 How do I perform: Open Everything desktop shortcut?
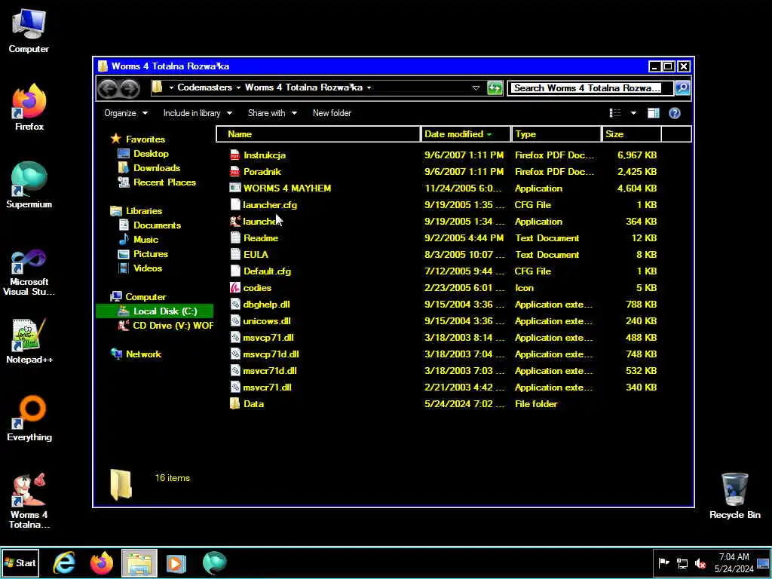pyautogui.click(x=29, y=418)
